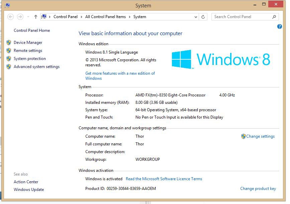This screenshot has width=290, height=204.
Task: Open System protection
Action: pyautogui.click(x=29, y=59)
